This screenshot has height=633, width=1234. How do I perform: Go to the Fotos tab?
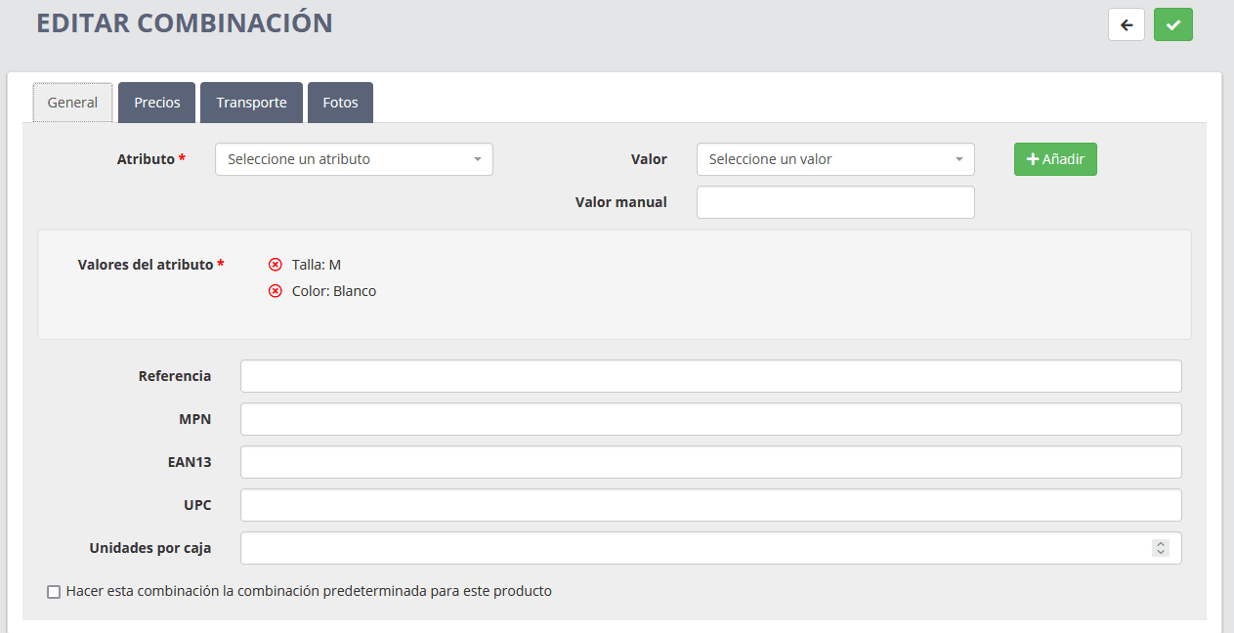click(340, 103)
